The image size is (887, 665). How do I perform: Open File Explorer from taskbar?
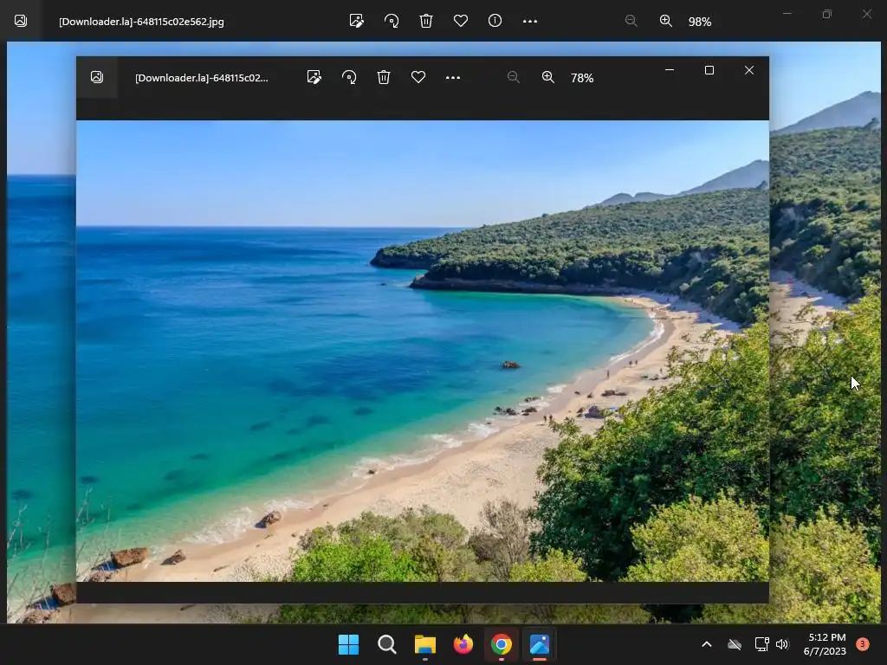(x=424, y=644)
